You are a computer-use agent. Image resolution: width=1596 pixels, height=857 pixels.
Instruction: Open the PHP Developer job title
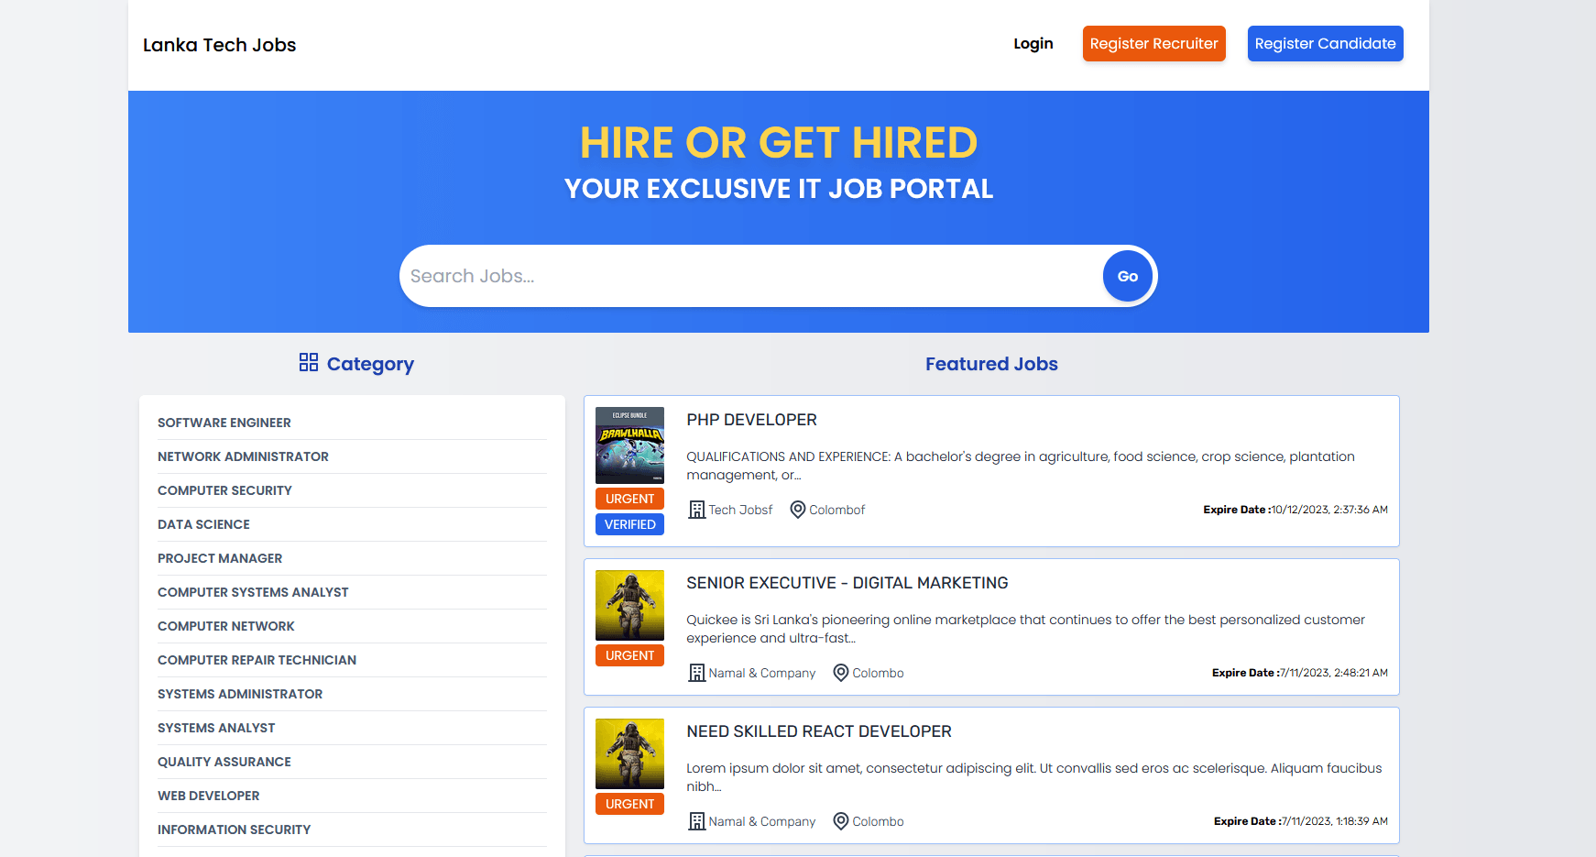pyautogui.click(x=751, y=420)
